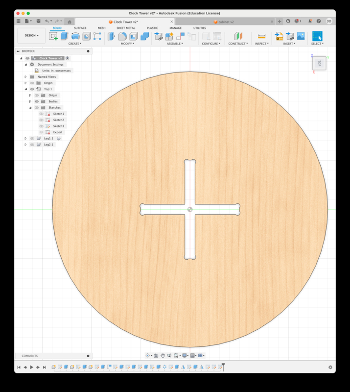The height and width of the screenshot is (392, 350).
Task: Click the Construct plane icon
Action: coord(238,36)
